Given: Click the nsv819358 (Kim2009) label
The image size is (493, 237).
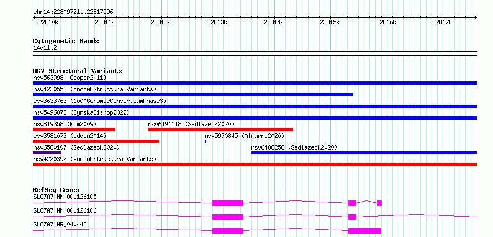Looking at the screenshot, I should (x=65, y=124).
